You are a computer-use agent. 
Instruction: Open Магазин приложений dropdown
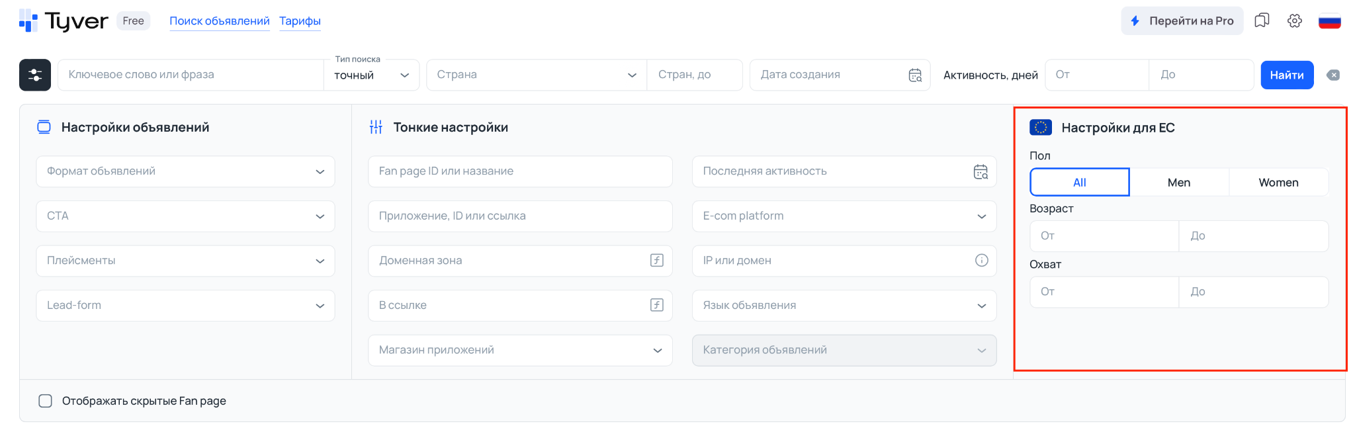(x=520, y=350)
